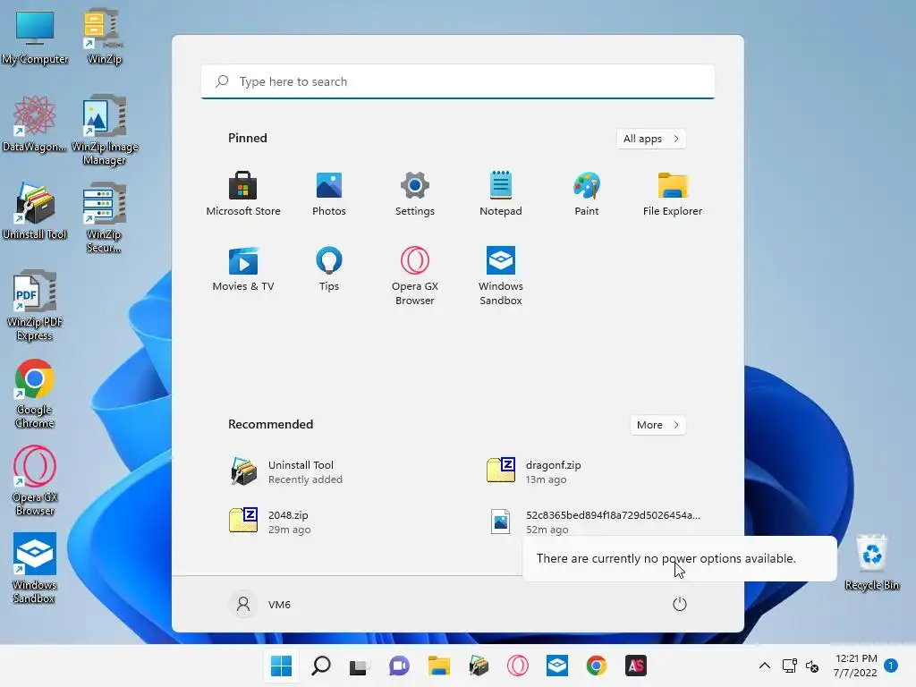Select Uninstall Tool desktop shortcut
The height and width of the screenshot is (687, 916).
coord(35,211)
